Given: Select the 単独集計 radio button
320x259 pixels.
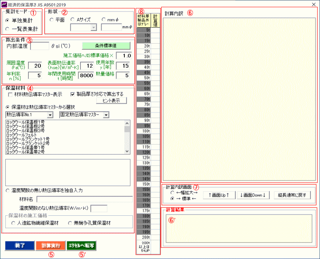Looking at the screenshot, I should click(8, 20).
